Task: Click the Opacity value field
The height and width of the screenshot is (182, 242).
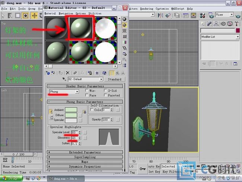Action: [106, 119]
